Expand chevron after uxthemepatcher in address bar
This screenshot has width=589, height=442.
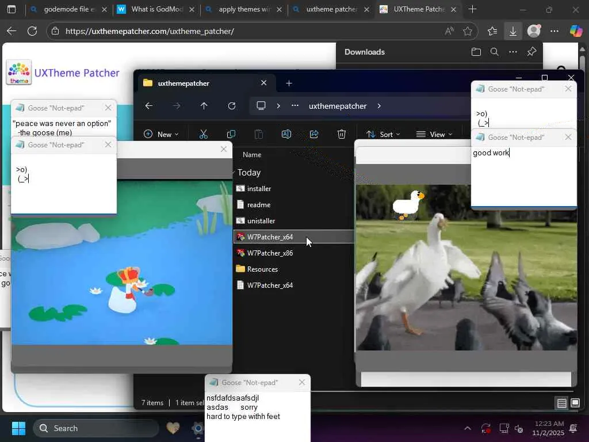379,106
